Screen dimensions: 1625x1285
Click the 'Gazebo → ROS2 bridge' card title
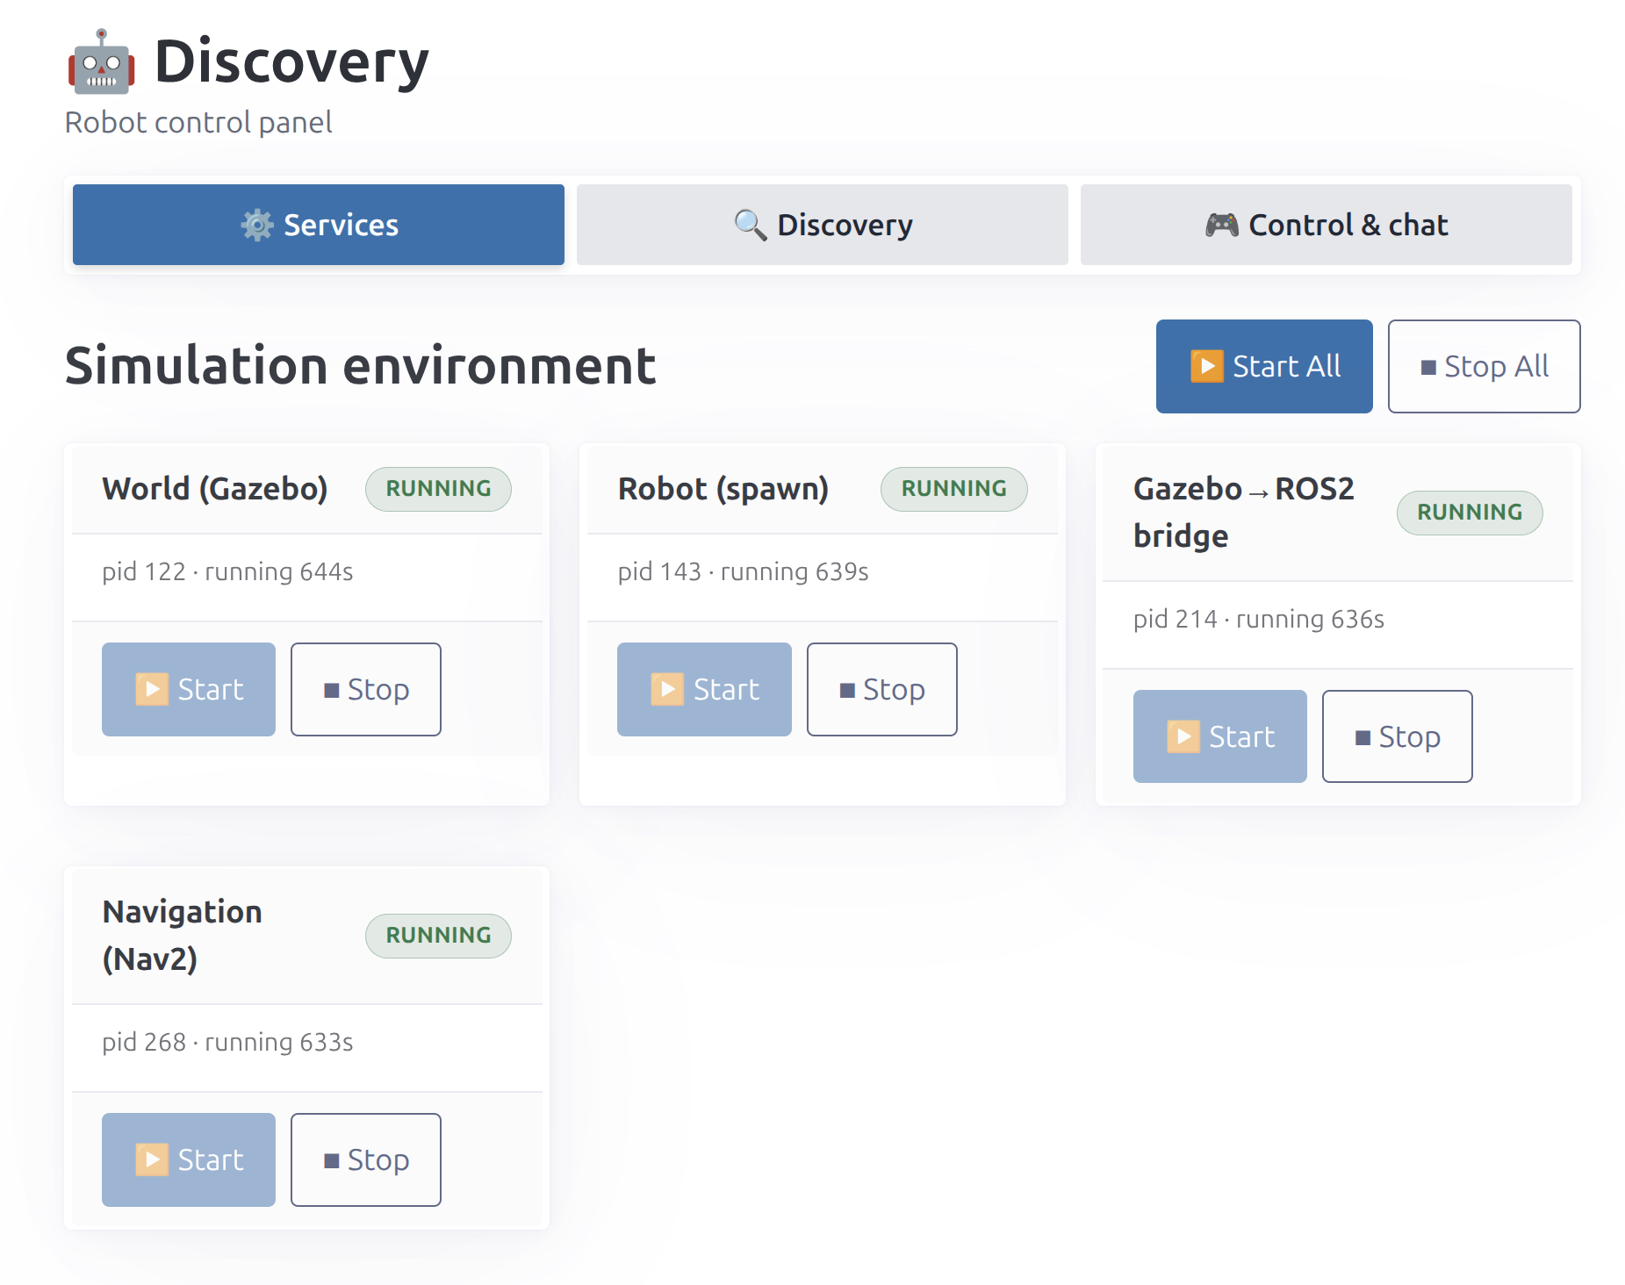pyautogui.click(x=1244, y=513)
